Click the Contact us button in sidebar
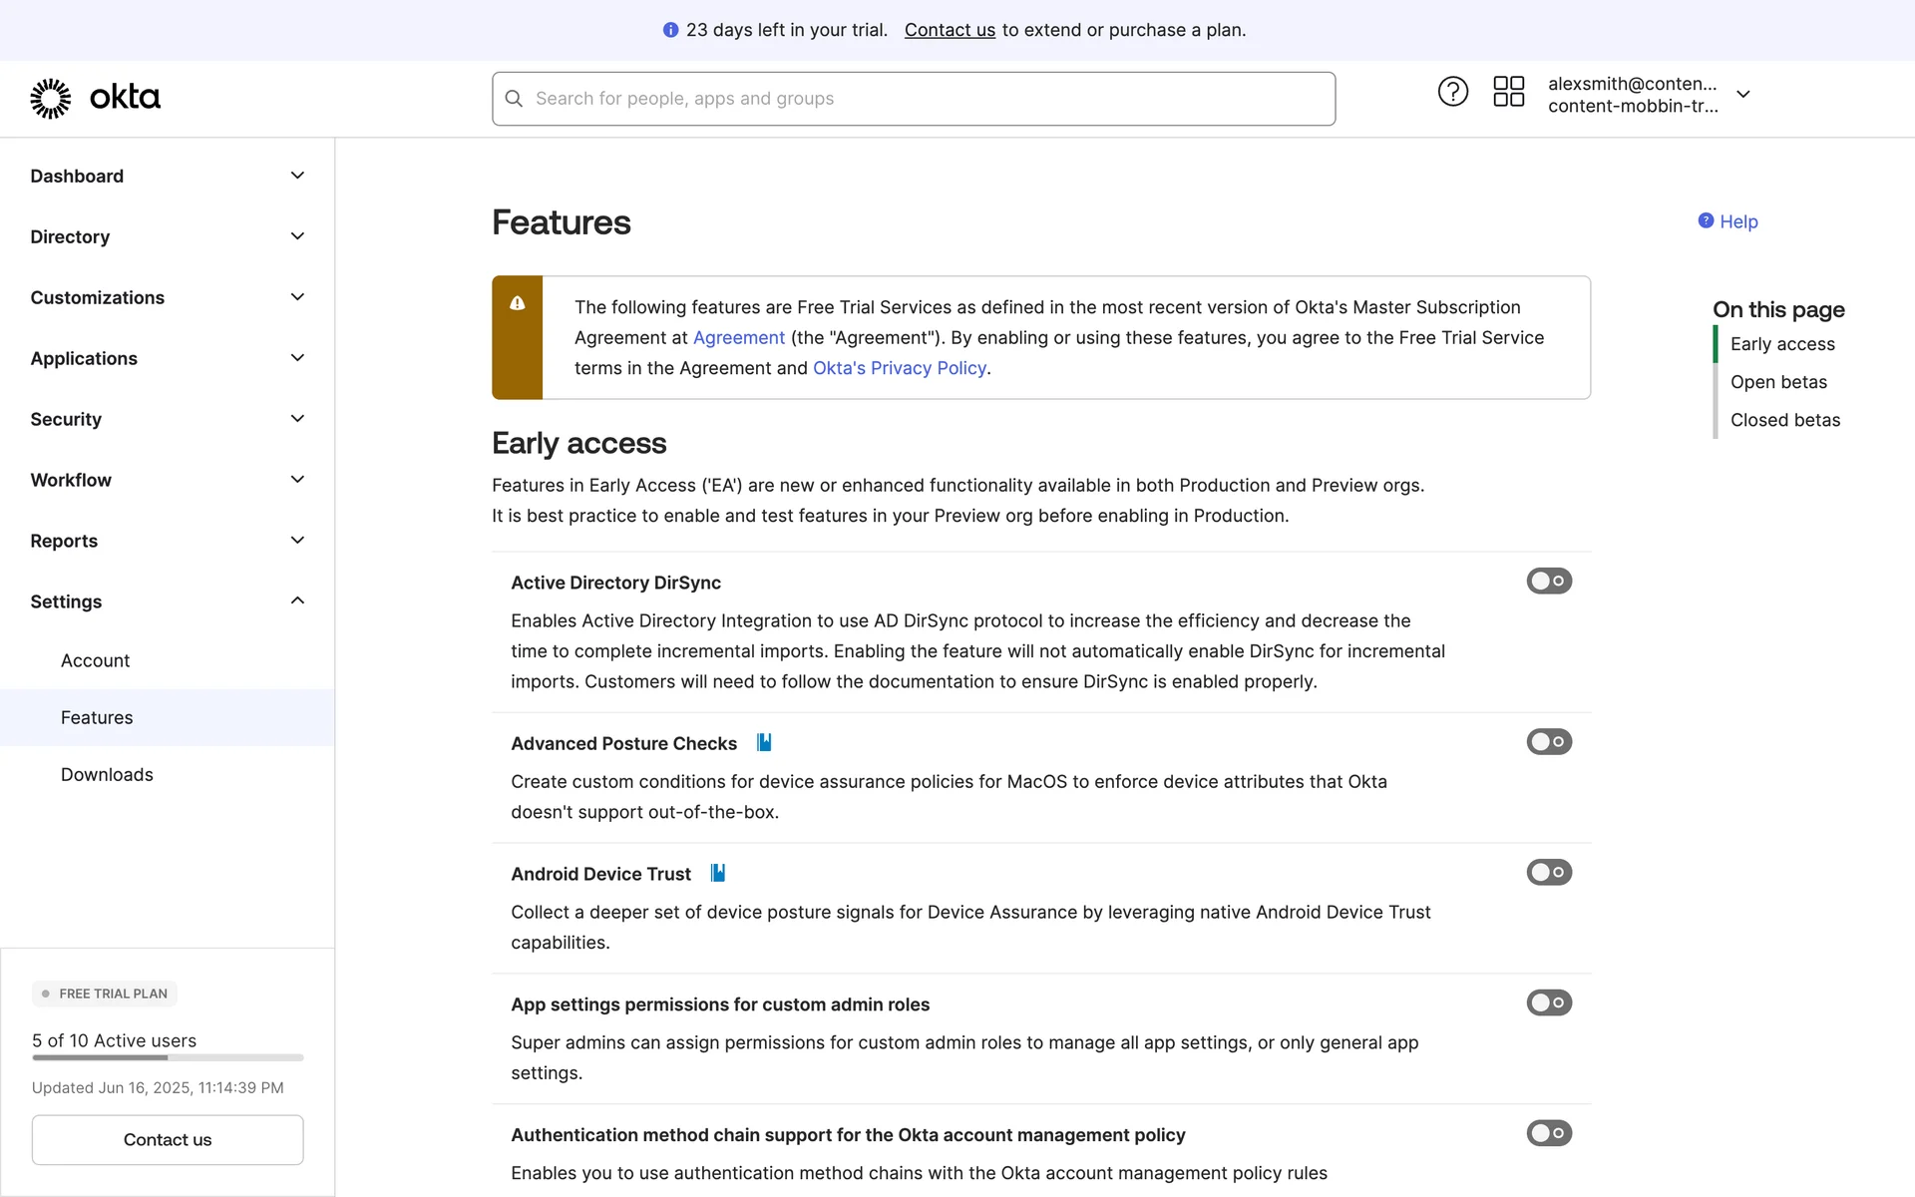1915x1197 pixels. (x=168, y=1139)
